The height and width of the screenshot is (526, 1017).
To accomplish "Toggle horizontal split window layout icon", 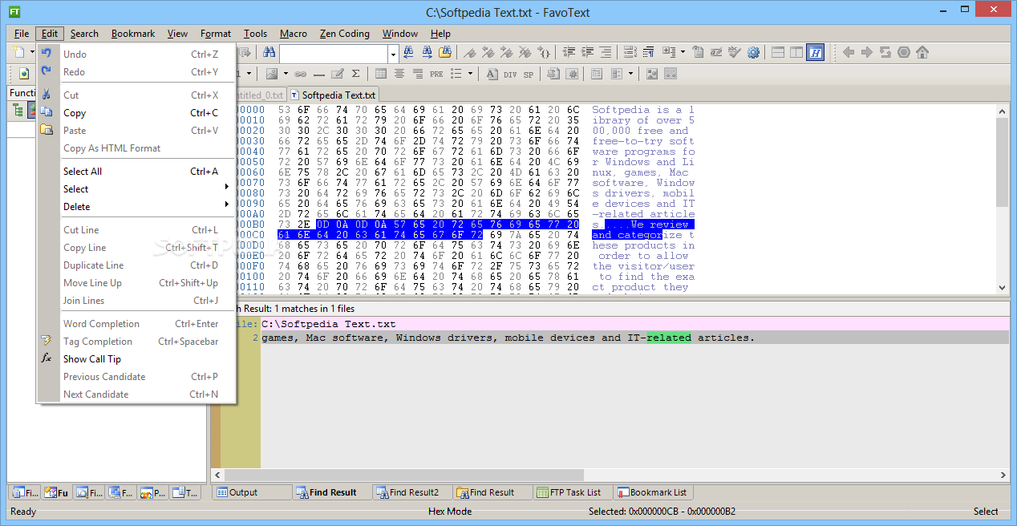I will (778, 52).
